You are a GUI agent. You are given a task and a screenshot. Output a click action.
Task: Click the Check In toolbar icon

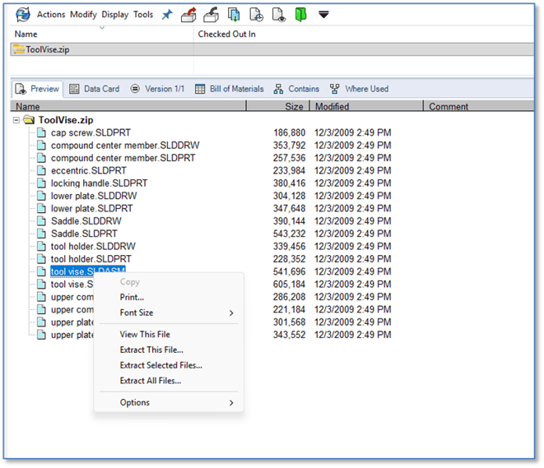coord(212,14)
